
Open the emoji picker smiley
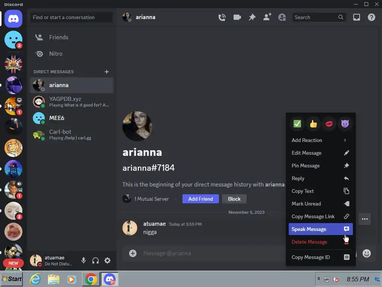pos(367,253)
